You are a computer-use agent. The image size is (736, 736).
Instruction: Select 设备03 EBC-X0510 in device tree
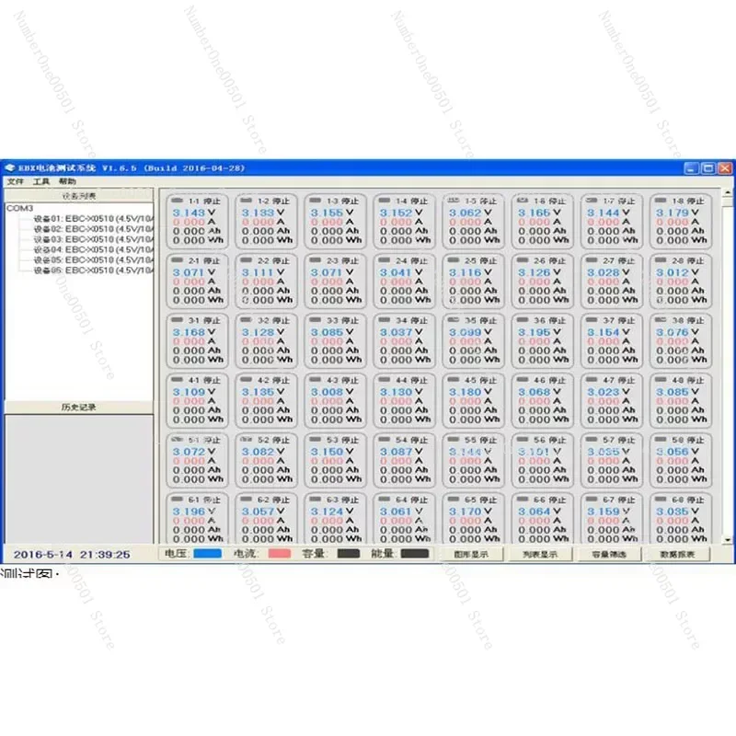[94, 239]
